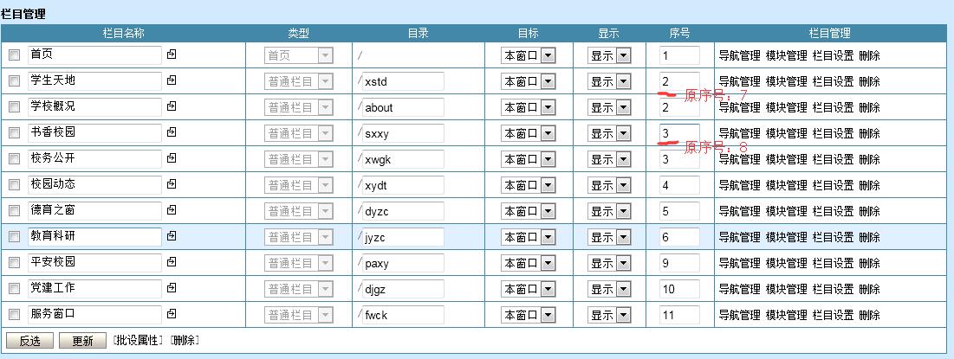
Task: Click the icon next to 学生天地 name
Action: click(x=172, y=81)
